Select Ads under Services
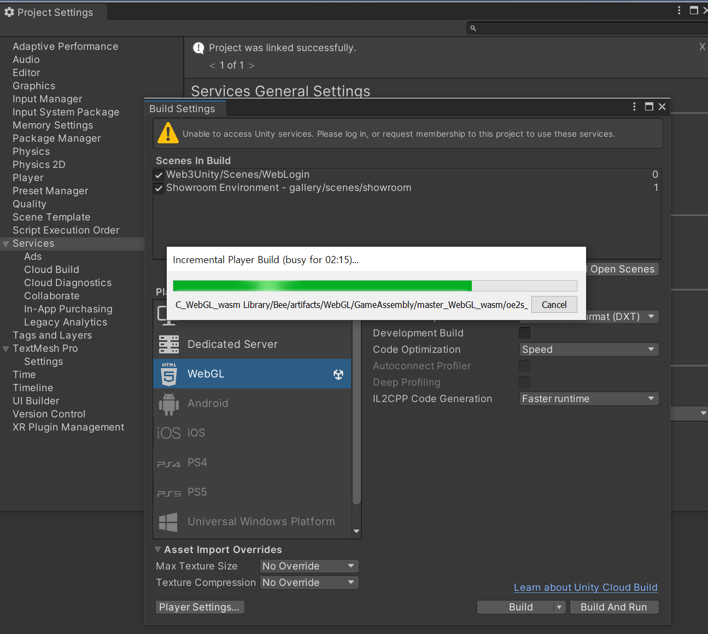The image size is (708, 634). 33,257
